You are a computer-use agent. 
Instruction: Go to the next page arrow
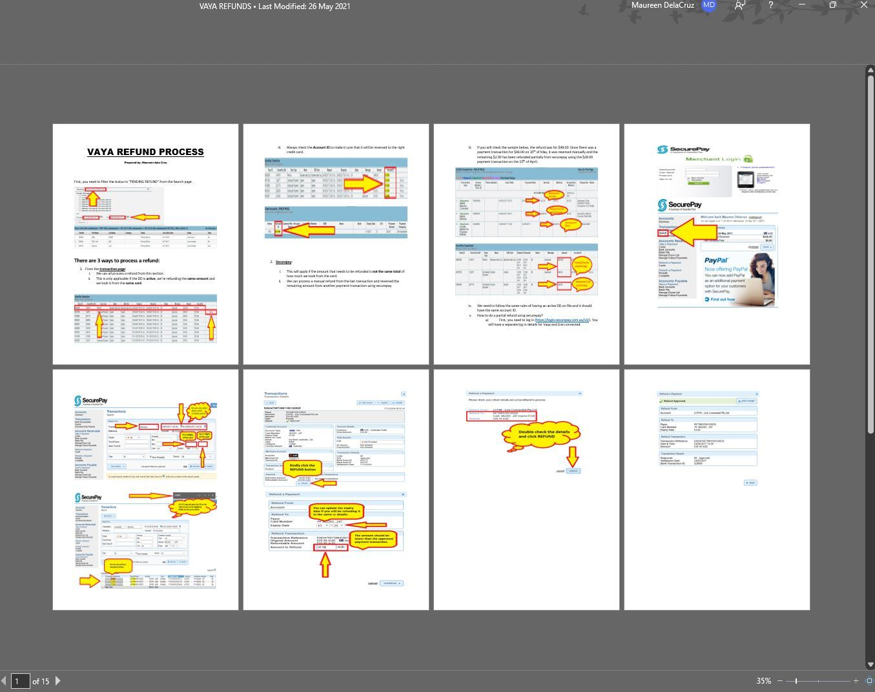(x=57, y=680)
